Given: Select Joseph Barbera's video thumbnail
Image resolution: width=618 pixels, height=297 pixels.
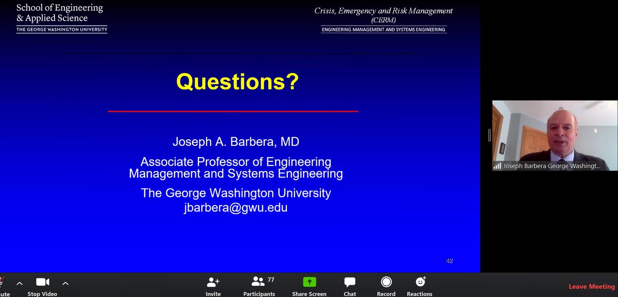Looking at the screenshot, I should pos(555,135).
